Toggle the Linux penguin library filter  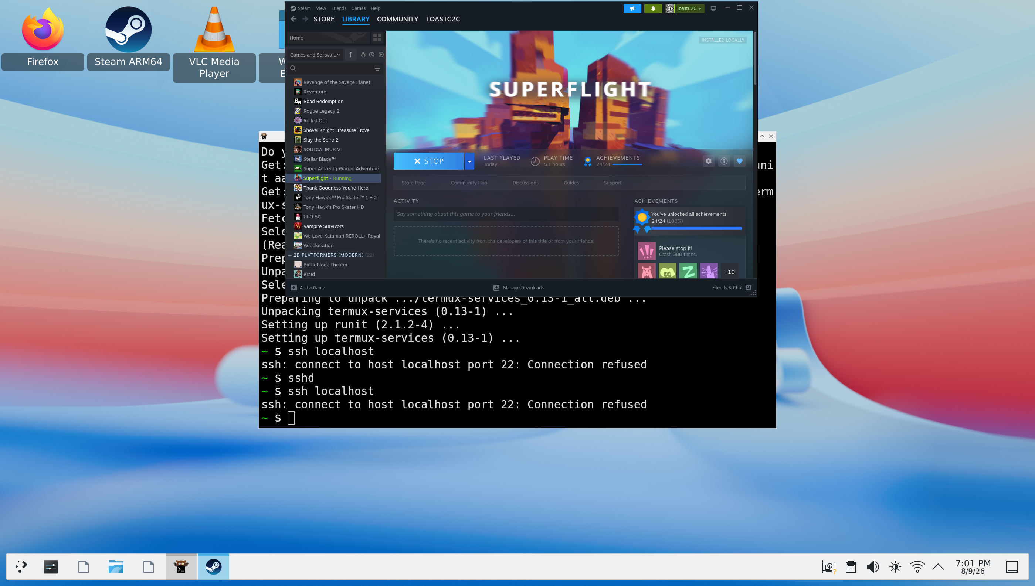point(363,55)
